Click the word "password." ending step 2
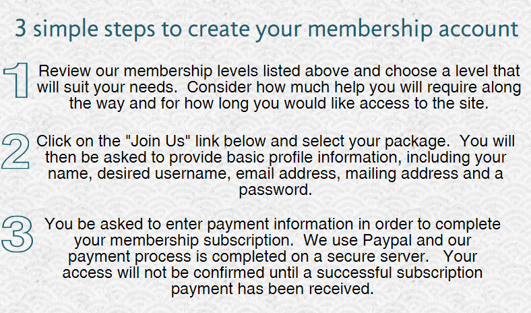 [276, 190]
